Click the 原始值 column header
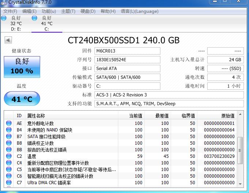Image resolution: width=249 pixels, height=193 pixels. coord(217,116)
